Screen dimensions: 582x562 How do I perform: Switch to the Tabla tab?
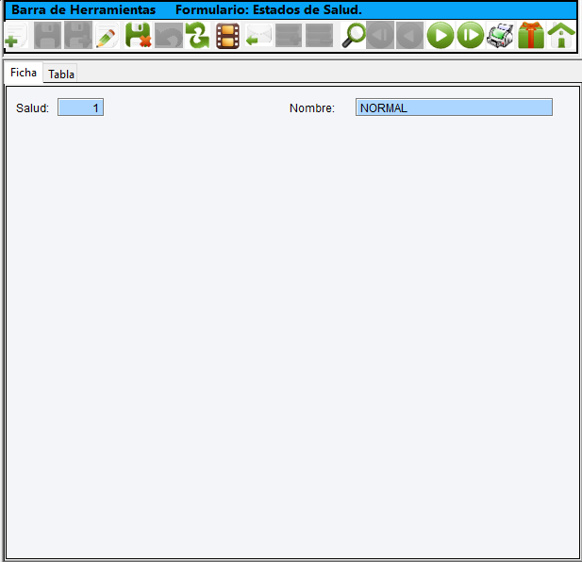pyautogui.click(x=61, y=74)
